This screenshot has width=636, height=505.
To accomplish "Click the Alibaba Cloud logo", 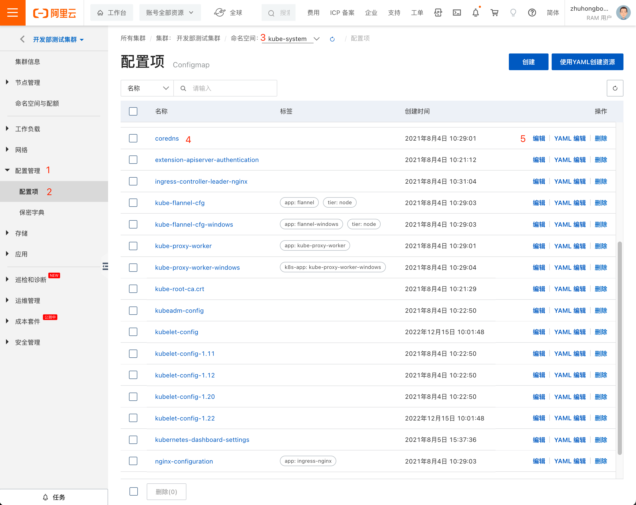I will click(x=55, y=13).
